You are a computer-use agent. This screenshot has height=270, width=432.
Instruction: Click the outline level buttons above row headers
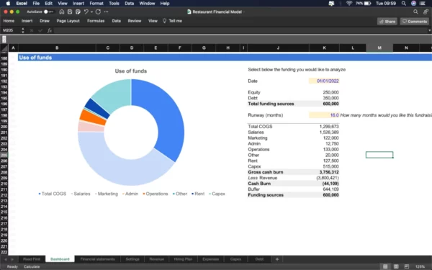click(4, 40)
